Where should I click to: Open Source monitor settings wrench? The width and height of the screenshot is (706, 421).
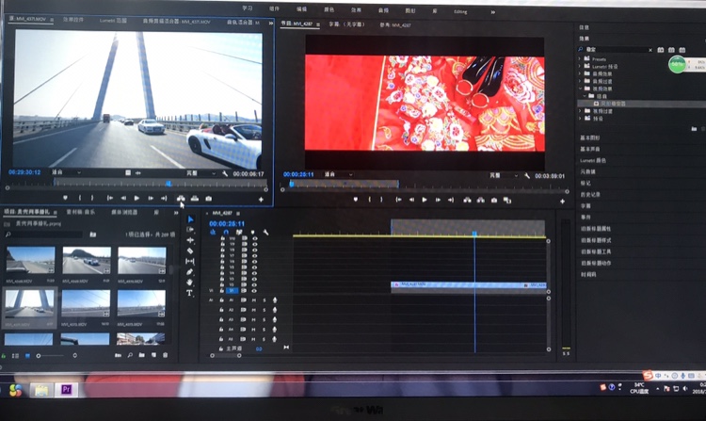225,173
